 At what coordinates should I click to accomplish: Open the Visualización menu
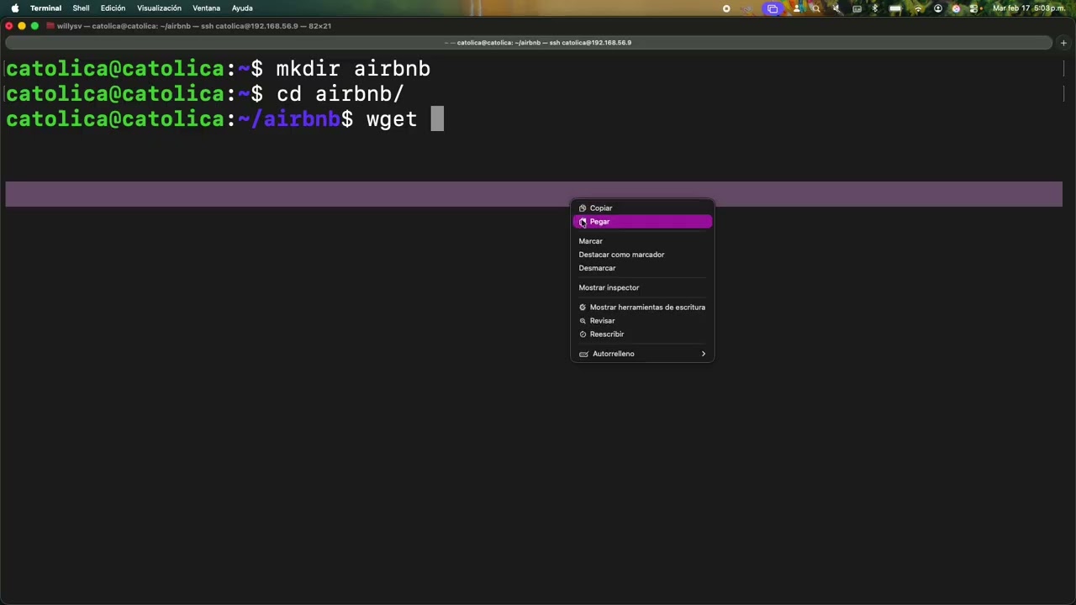(x=159, y=8)
